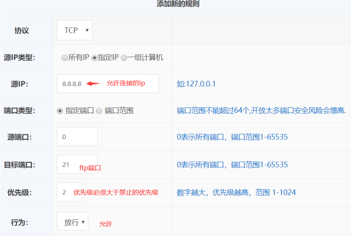
Task: Switch to the 端口范围 radio option
Action: (x=99, y=111)
